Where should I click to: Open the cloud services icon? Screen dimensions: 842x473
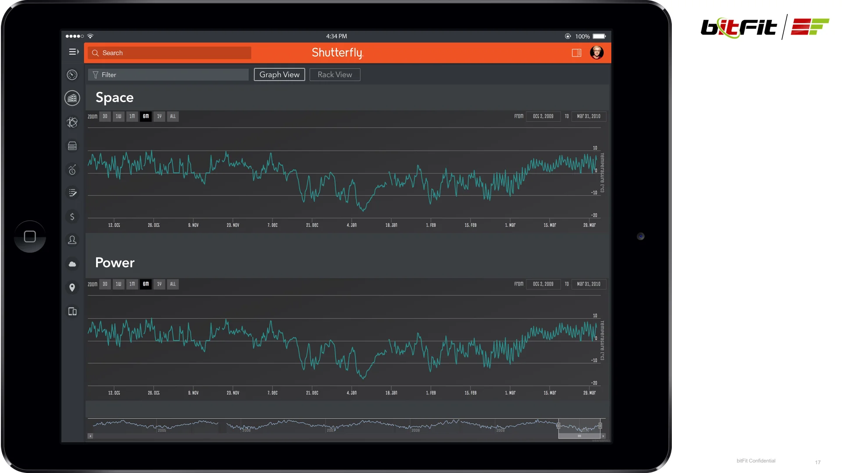pyautogui.click(x=72, y=264)
